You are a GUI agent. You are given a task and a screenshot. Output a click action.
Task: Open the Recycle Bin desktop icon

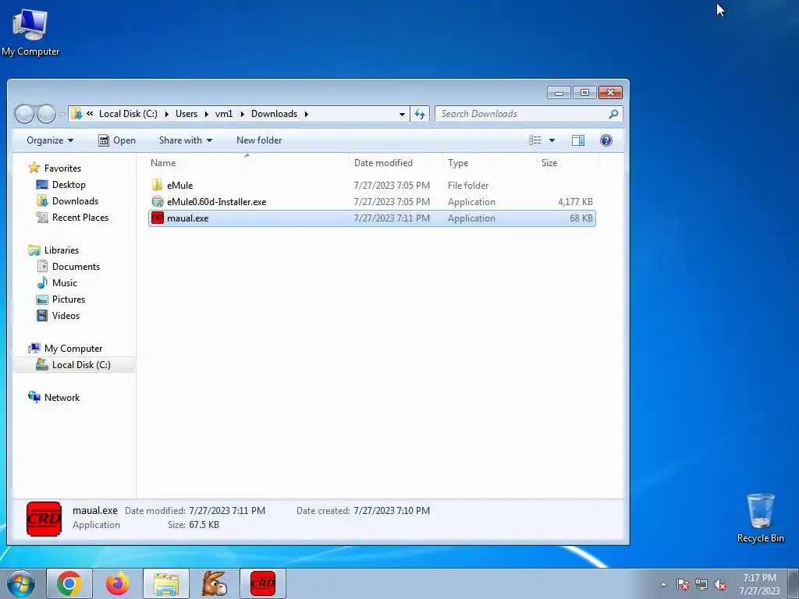click(760, 518)
